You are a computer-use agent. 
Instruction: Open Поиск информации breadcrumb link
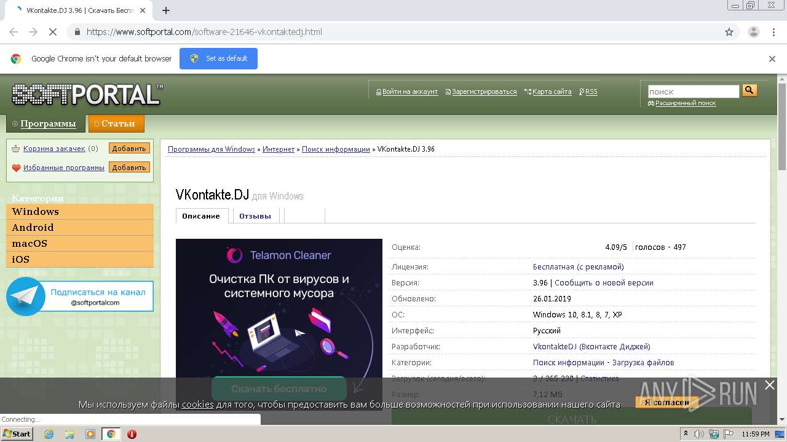click(336, 149)
